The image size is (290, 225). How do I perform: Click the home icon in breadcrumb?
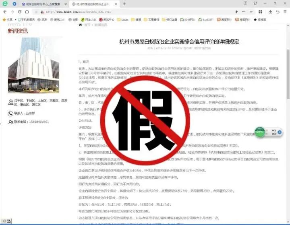point(80,25)
